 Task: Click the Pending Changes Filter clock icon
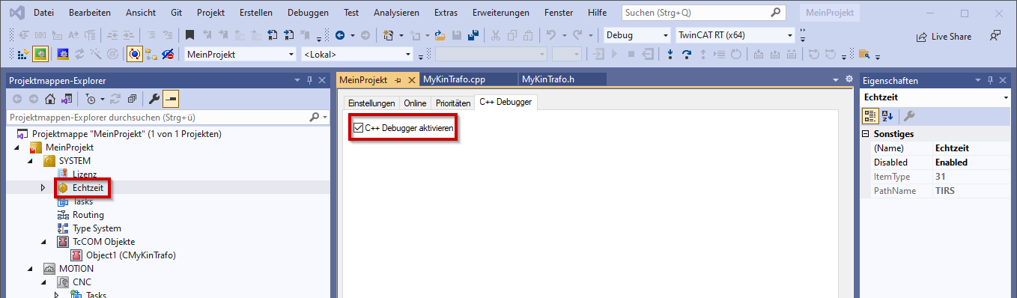tap(90, 99)
